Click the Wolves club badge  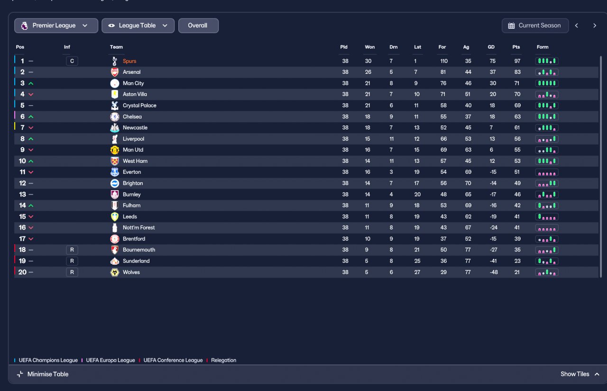114,272
